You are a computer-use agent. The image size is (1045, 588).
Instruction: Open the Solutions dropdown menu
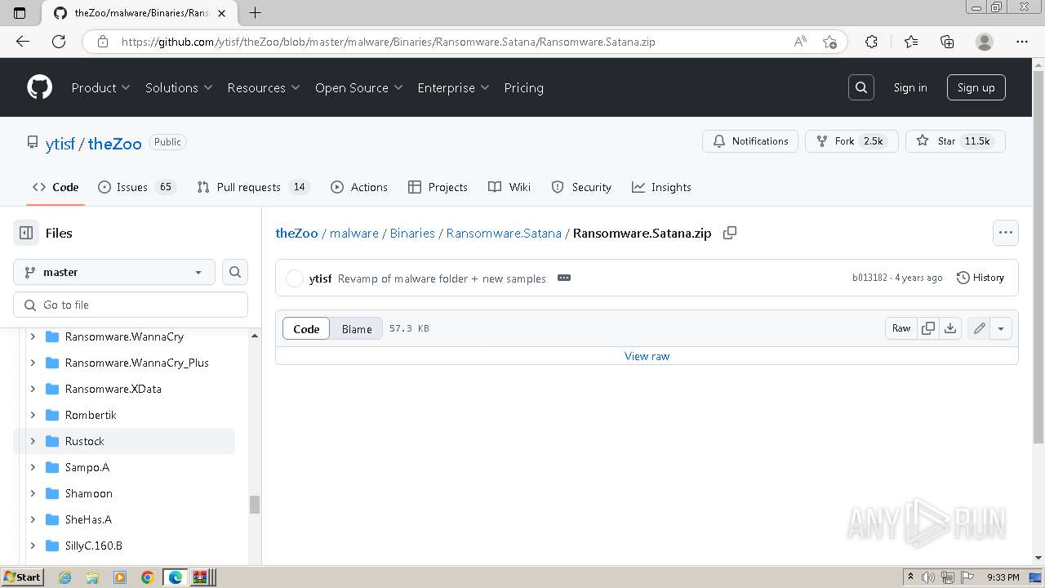(179, 87)
